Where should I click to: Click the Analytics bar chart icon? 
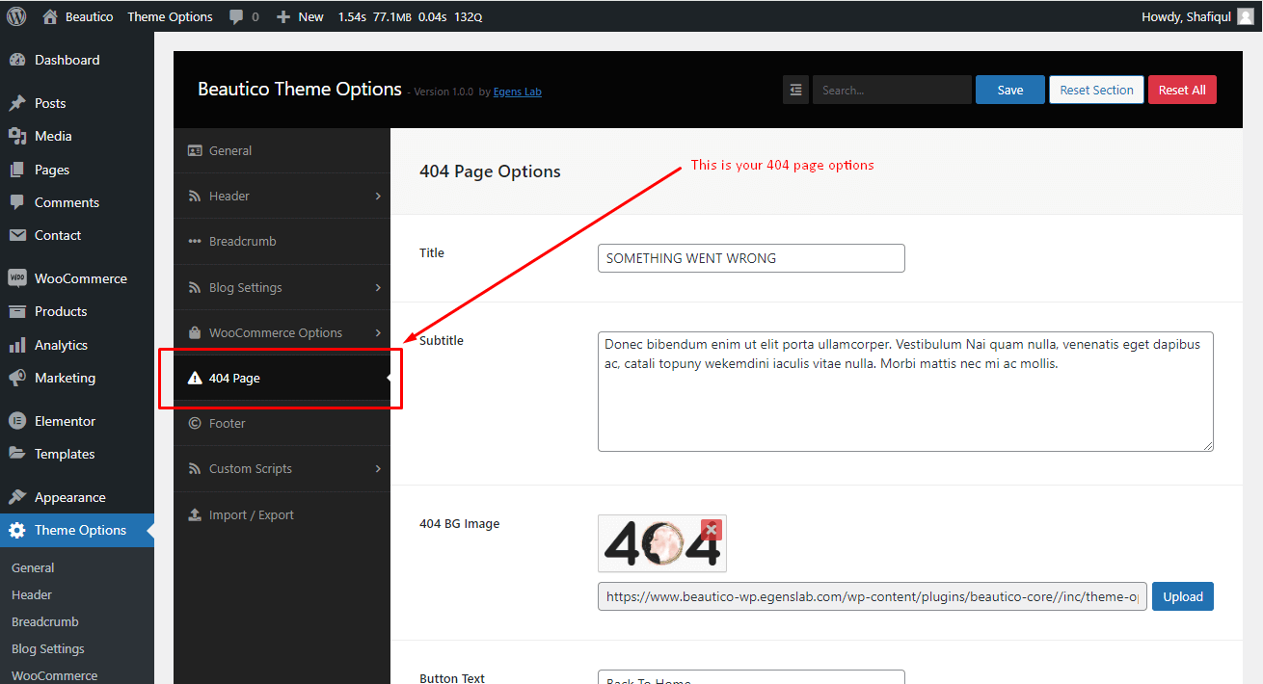[17, 345]
